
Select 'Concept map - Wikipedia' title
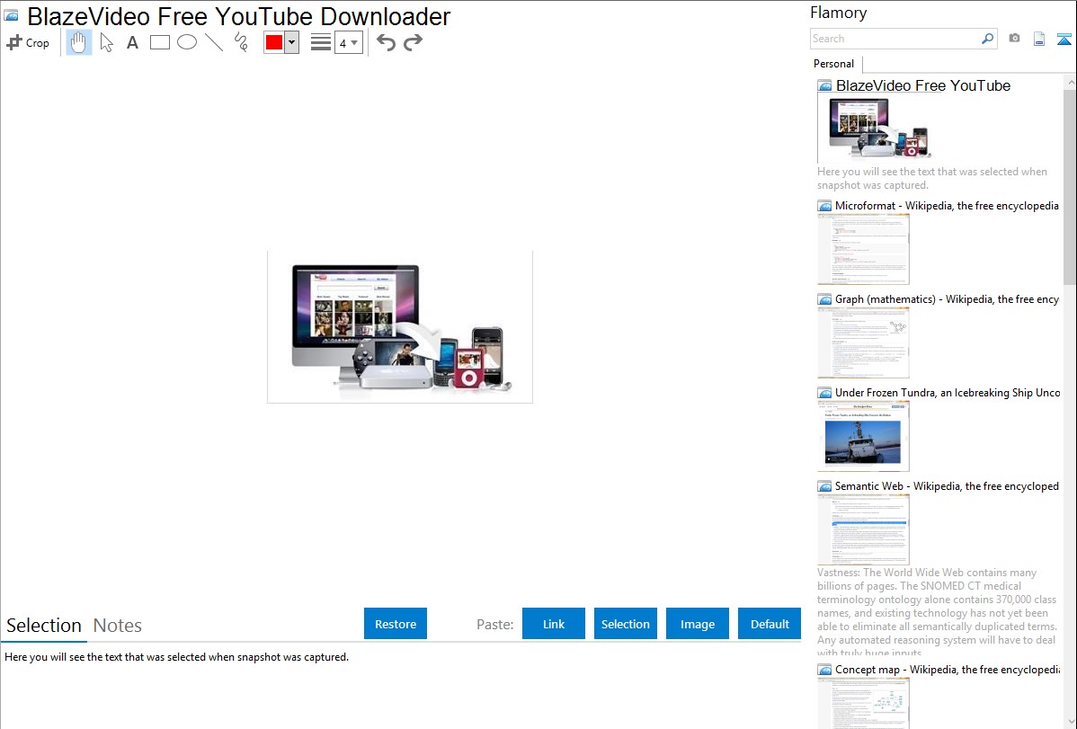947,669
